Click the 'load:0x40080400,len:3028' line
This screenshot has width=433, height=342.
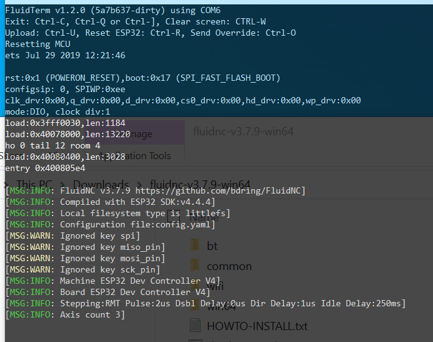click(65, 157)
